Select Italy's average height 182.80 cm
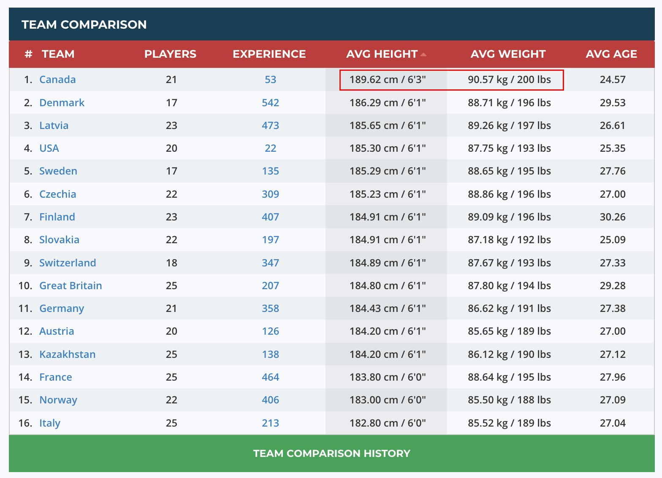 [x=388, y=423]
